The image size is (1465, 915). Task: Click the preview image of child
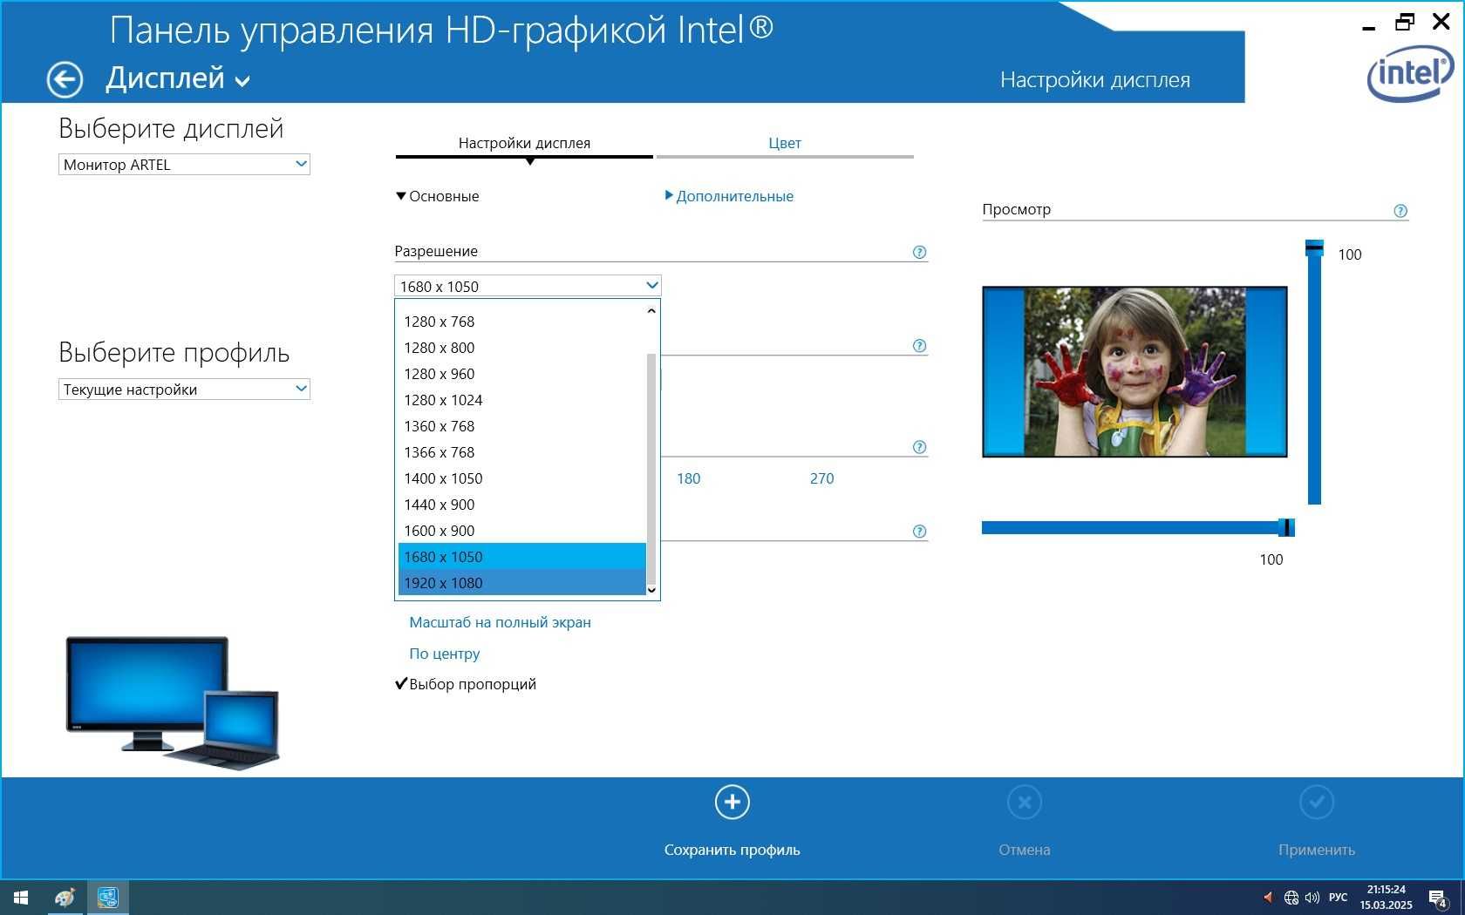[1135, 372]
